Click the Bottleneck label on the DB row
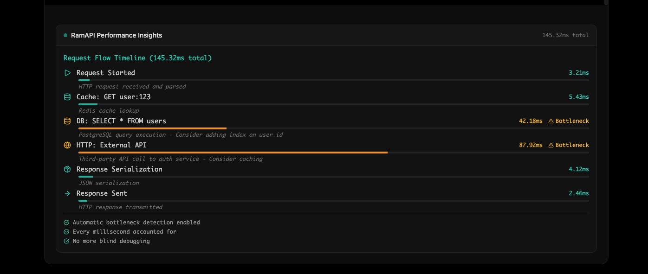The height and width of the screenshot is (274, 648). point(572,121)
